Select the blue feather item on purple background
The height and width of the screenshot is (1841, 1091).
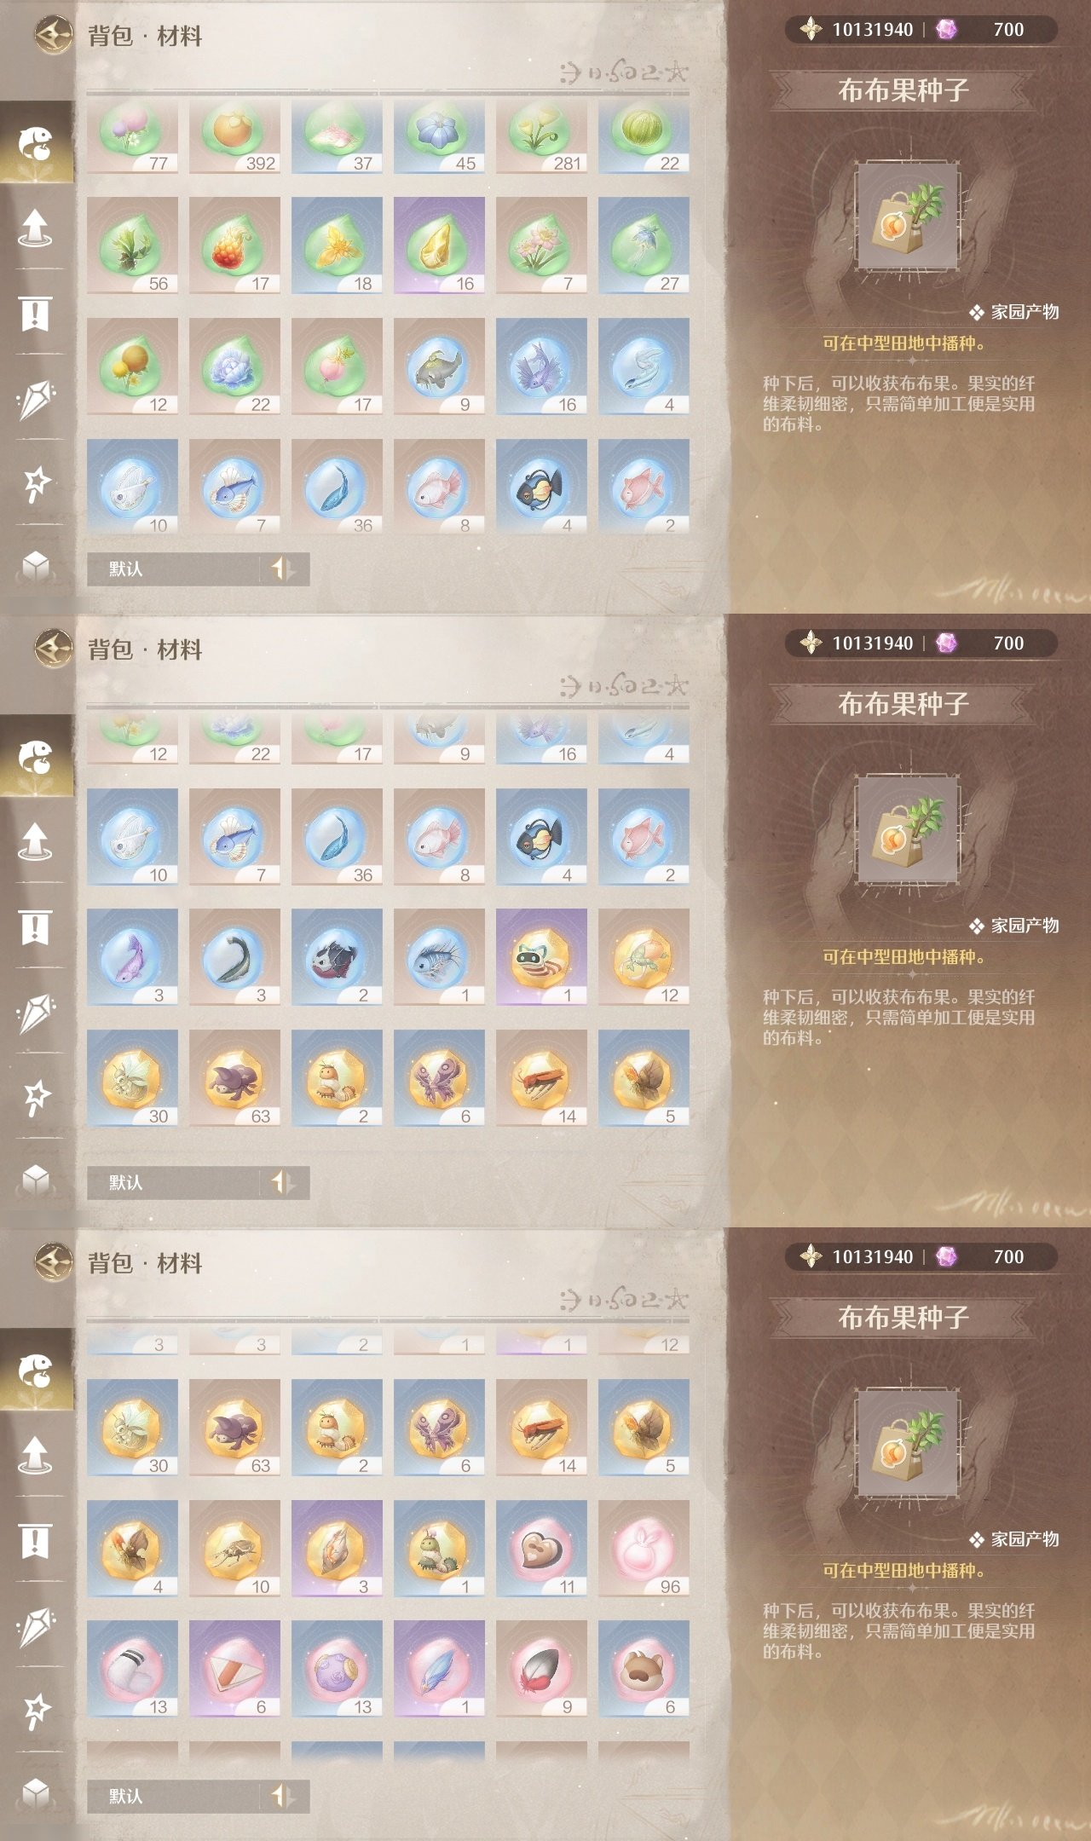click(439, 1669)
